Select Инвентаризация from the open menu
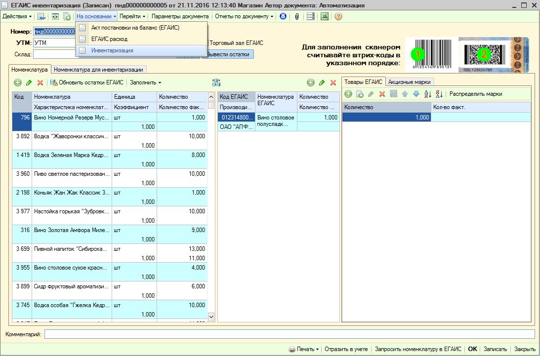 coord(112,50)
